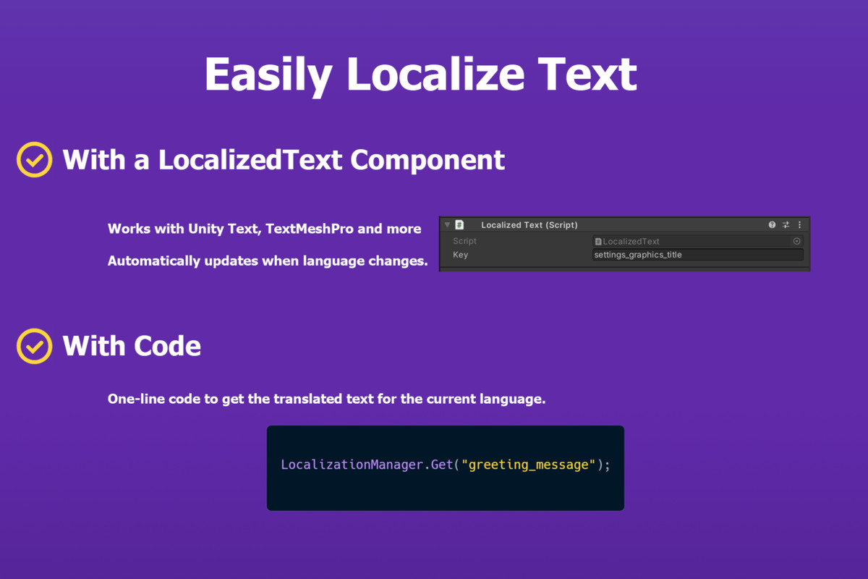
Task: Click the Works with Unity Text, TextMeshPro line
Action: point(264,229)
